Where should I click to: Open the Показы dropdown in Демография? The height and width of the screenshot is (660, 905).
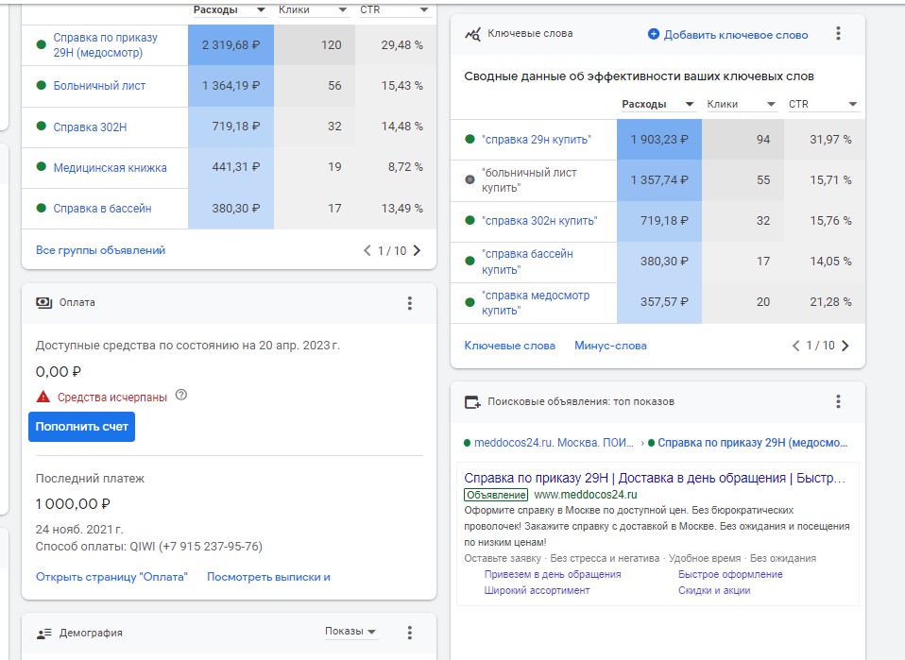point(350,631)
